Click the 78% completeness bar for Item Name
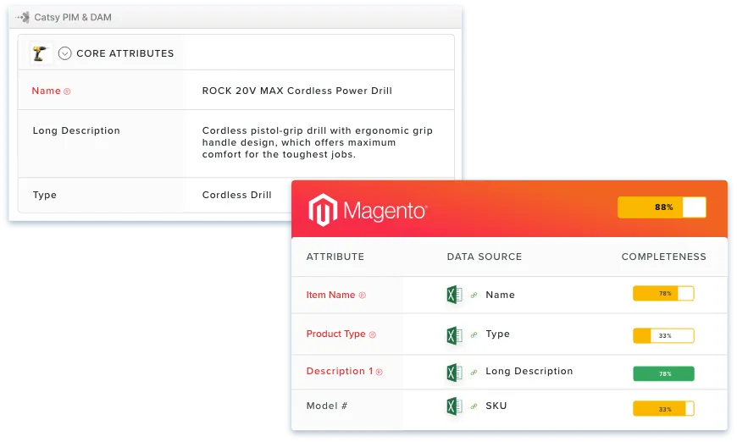The width and height of the screenshot is (737, 442). tap(663, 294)
